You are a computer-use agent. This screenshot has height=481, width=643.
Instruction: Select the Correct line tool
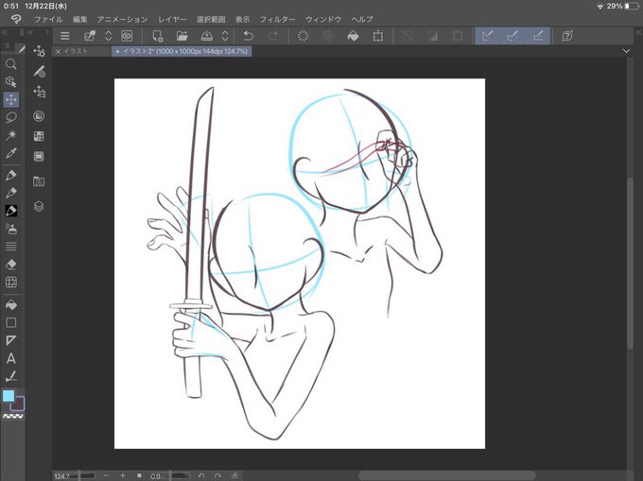[x=11, y=376]
